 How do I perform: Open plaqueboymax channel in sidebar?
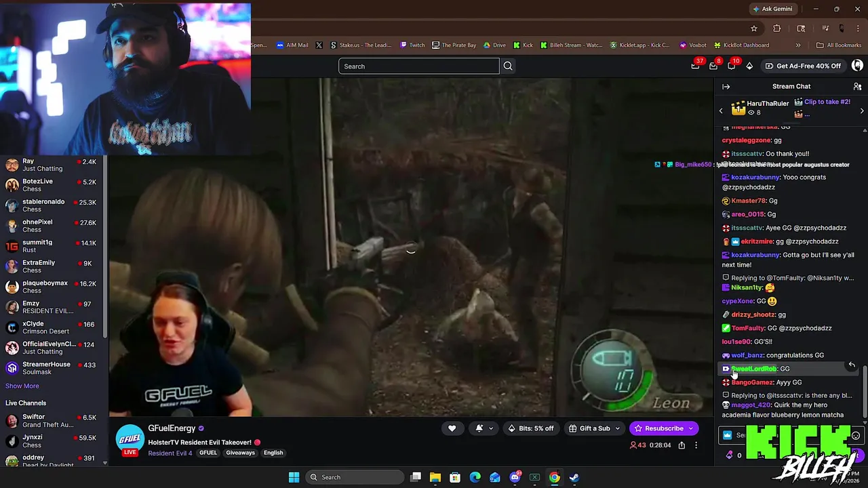tap(52, 287)
